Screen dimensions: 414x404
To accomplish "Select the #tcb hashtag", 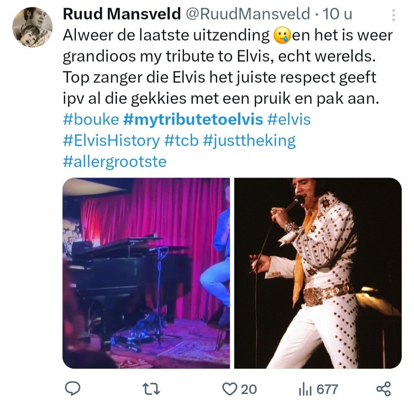I will pyautogui.click(x=181, y=140).
